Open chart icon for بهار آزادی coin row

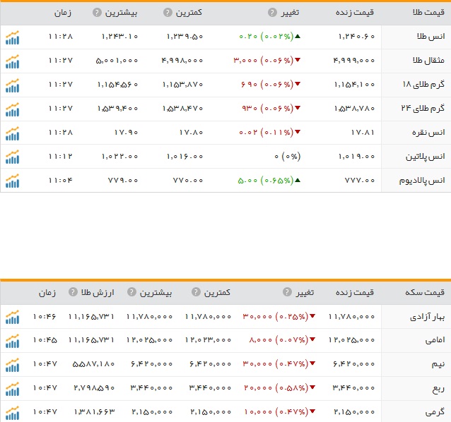click(12, 317)
